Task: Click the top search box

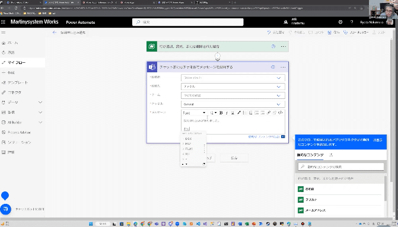Action: [x=188, y=22]
